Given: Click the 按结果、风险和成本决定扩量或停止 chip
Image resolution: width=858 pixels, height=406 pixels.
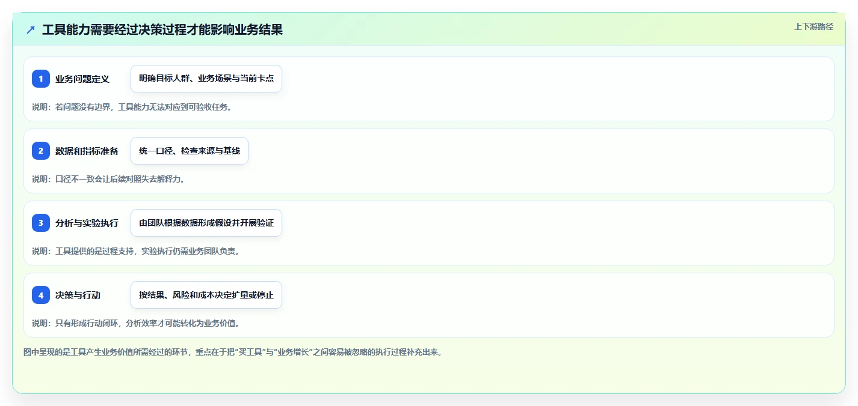Looking at the screenshot, I should click(206, 295).
